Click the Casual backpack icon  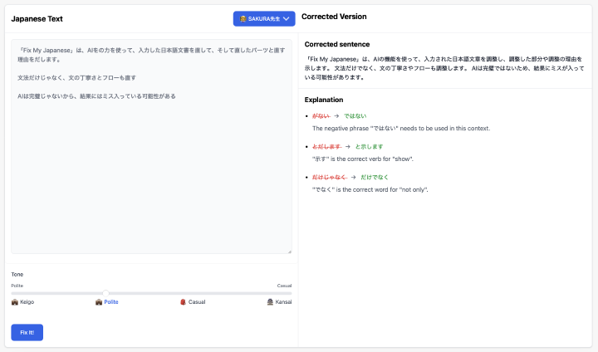(183, 301)
